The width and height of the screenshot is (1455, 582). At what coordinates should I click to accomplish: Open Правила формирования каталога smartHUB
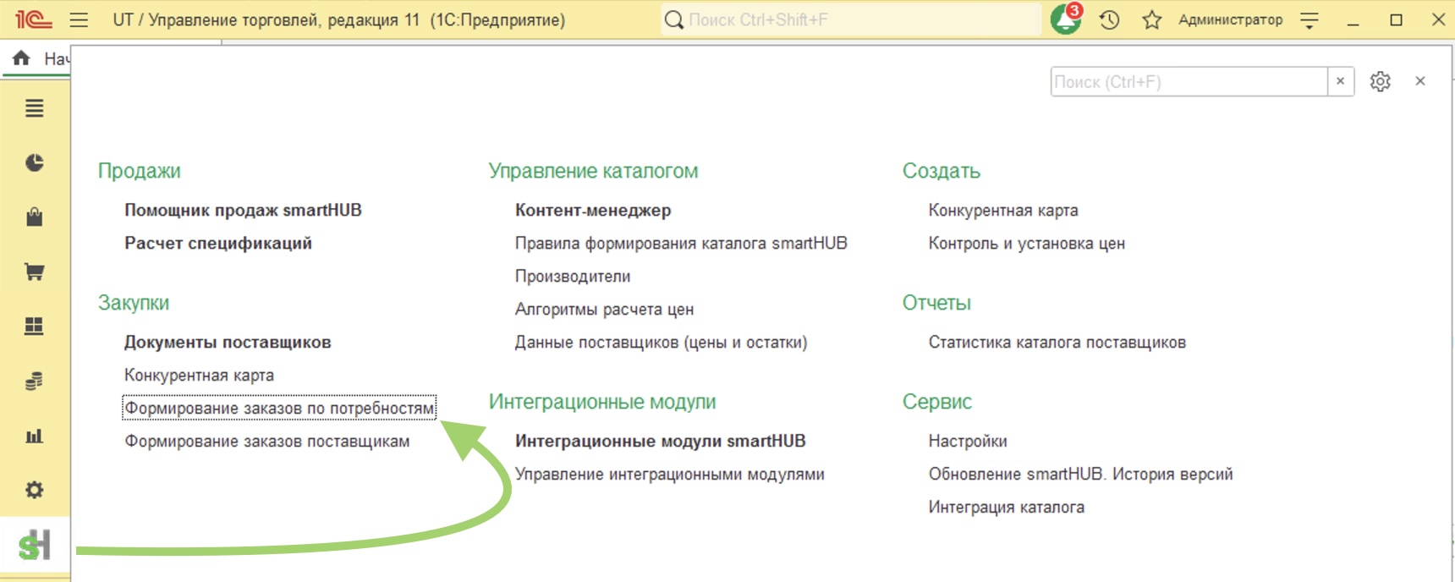(681, 244)
